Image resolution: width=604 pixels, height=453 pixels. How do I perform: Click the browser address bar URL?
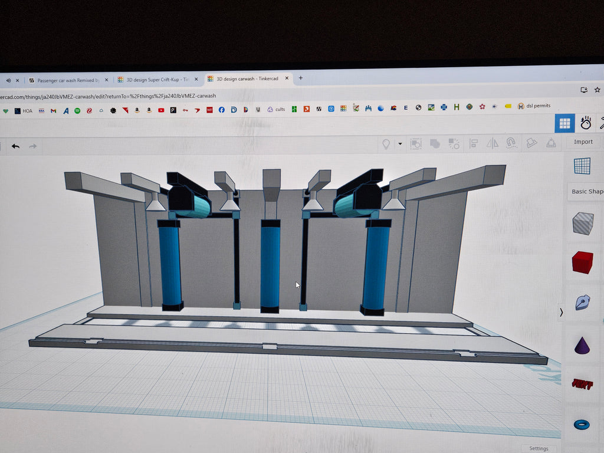[x=108, y=96]
